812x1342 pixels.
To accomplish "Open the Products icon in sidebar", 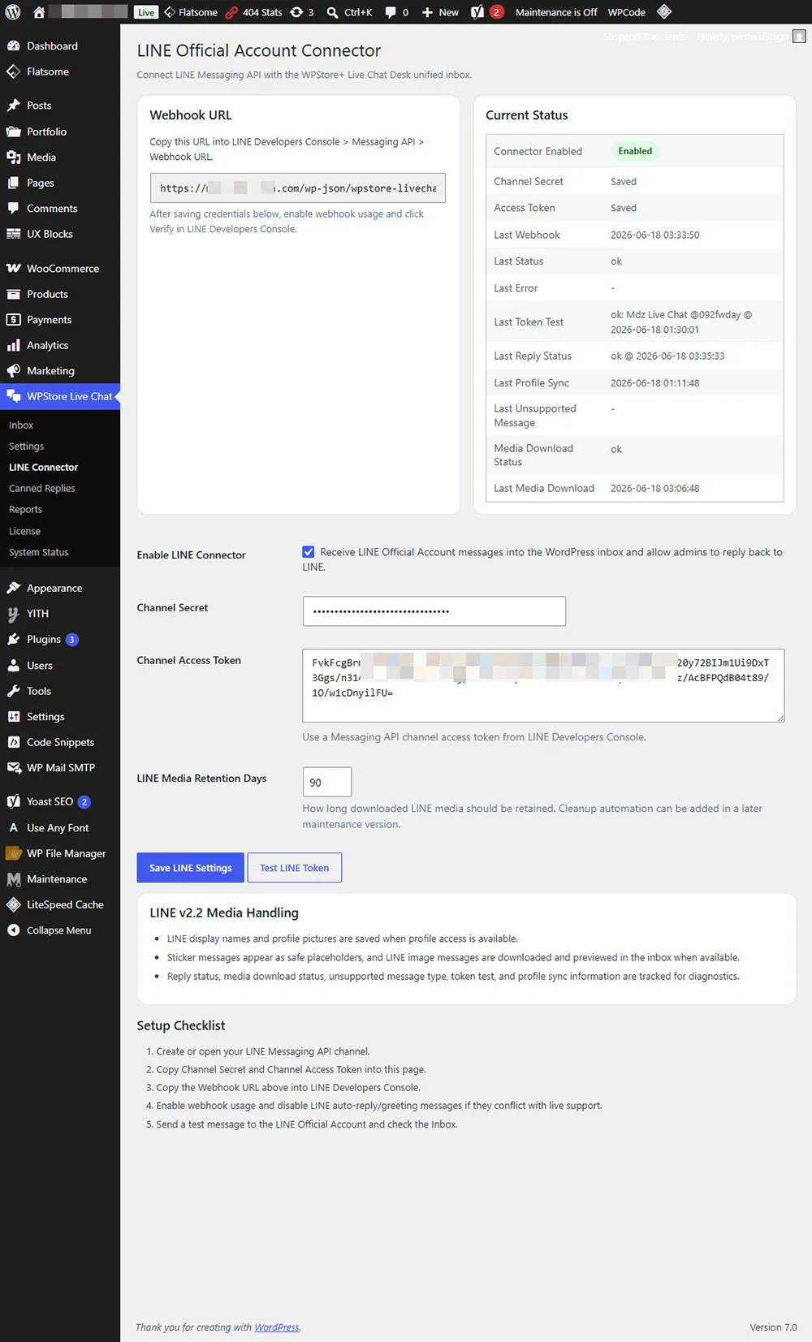I will 13,294.
